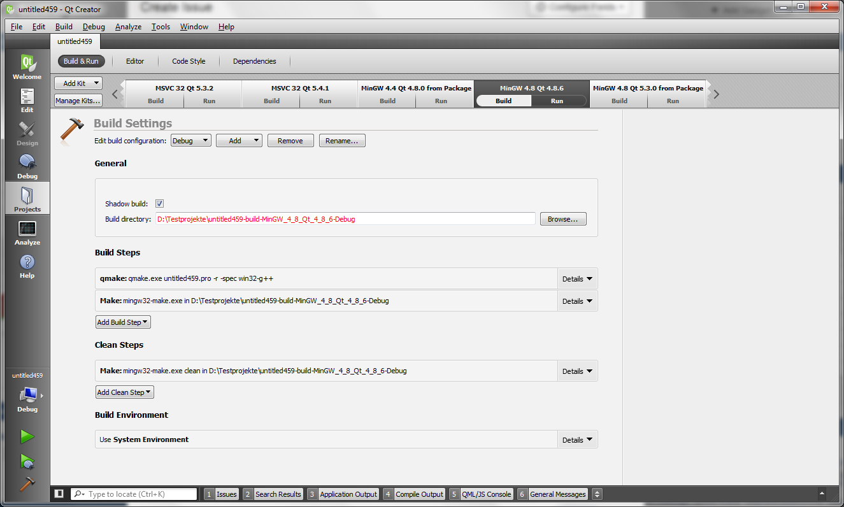Click the Manage Kits... button
This screenshot has width=844, height=507.
[78, 101]
